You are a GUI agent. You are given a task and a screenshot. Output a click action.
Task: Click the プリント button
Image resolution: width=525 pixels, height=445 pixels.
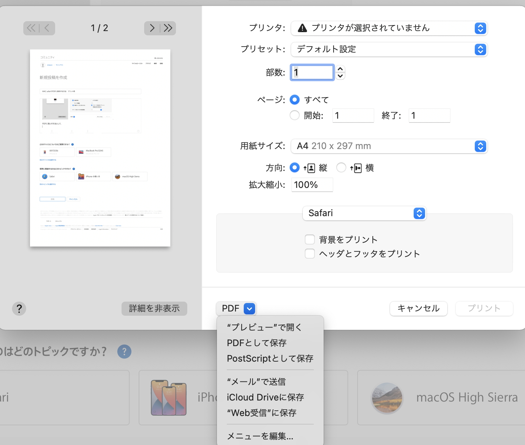pos(484,309)
